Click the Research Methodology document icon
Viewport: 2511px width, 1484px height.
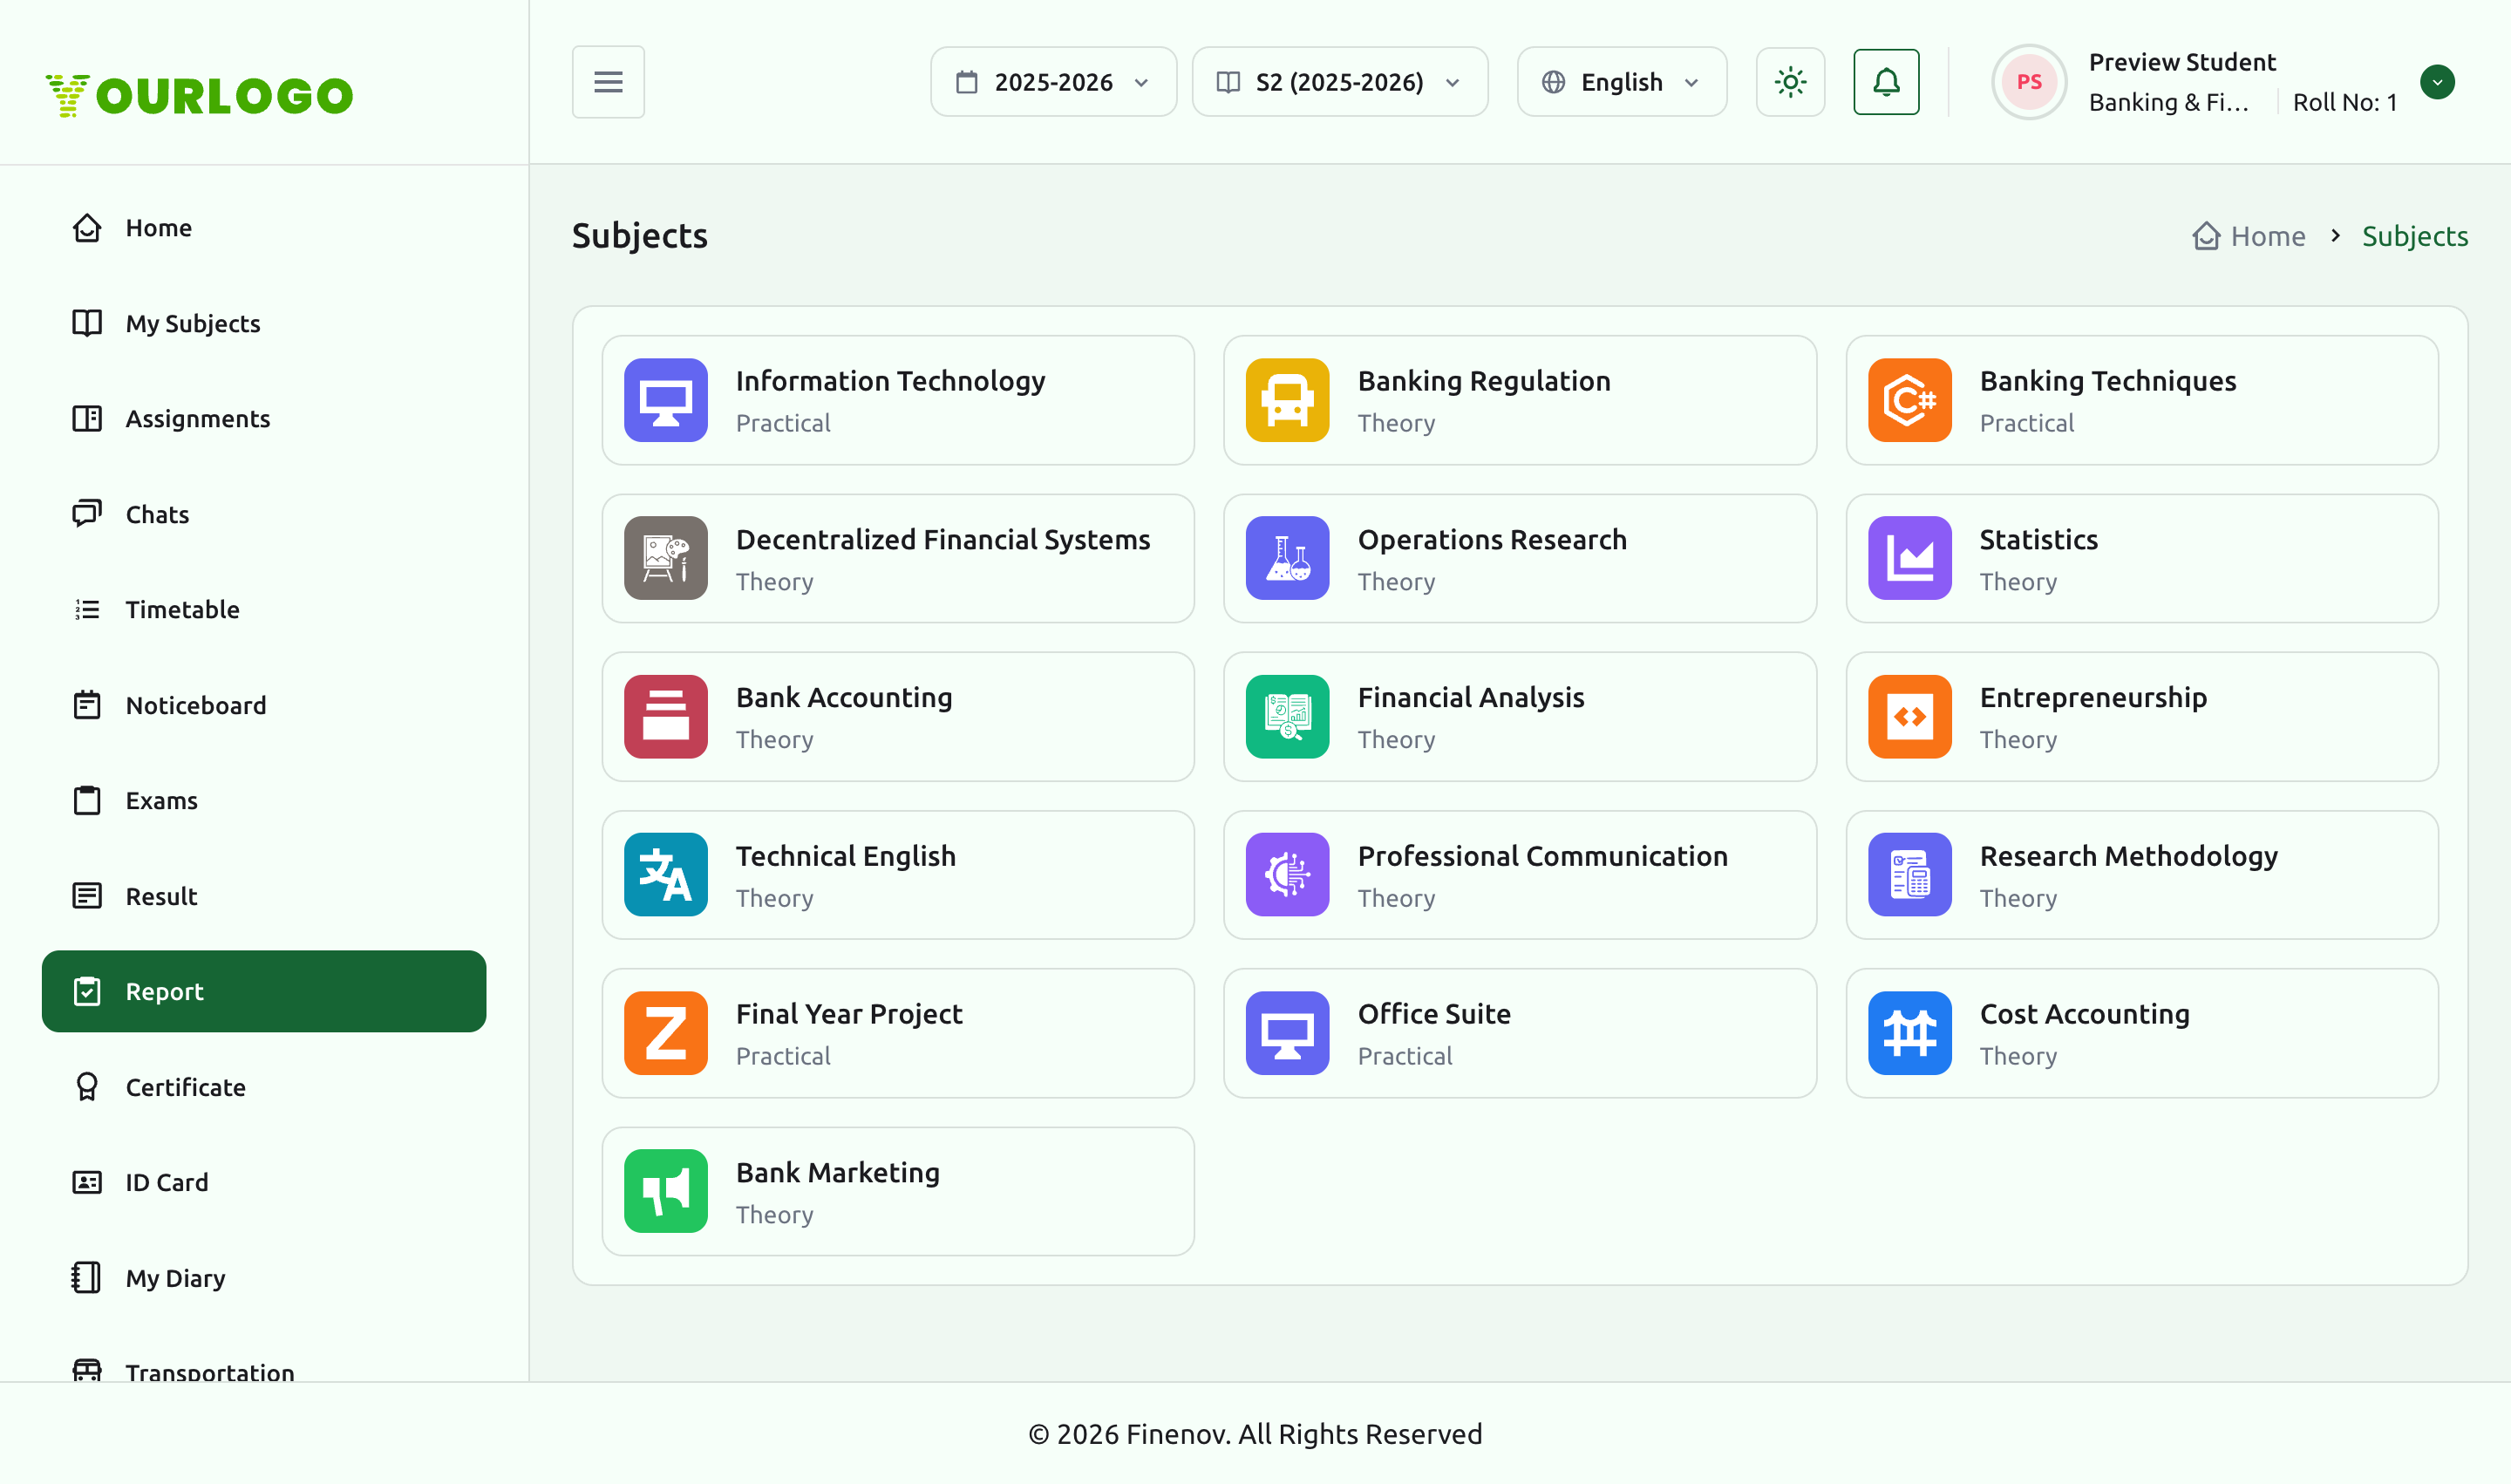[1909, 875]
